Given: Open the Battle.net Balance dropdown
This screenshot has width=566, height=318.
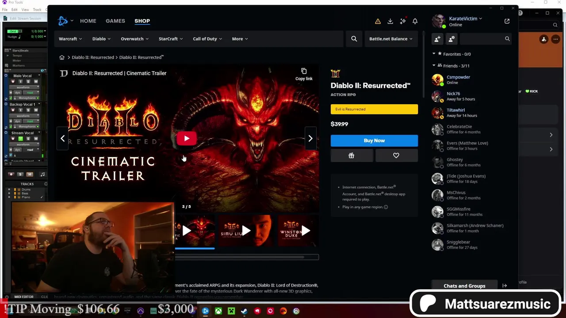Looking at the screenshot, I should [x=391, y=39].
